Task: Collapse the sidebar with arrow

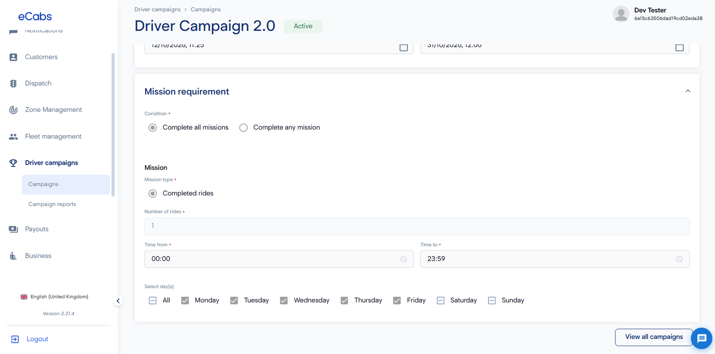Action: pos(118,301)
